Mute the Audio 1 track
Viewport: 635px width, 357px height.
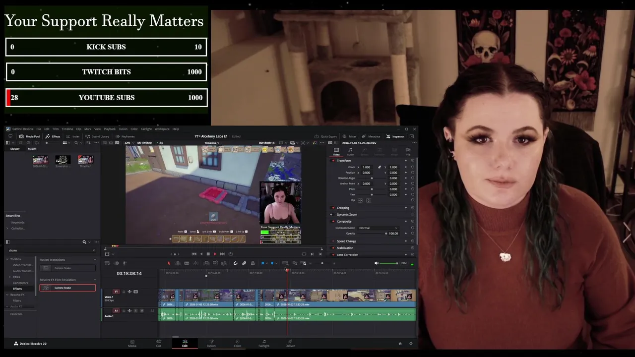click(x=141, y=311)
